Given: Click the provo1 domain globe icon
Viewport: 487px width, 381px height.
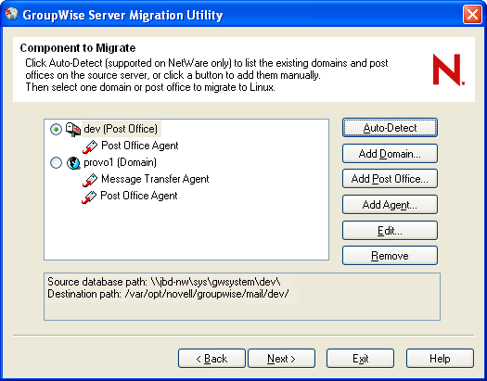Looking at the screenshot, I should click(x=73, y=163).
